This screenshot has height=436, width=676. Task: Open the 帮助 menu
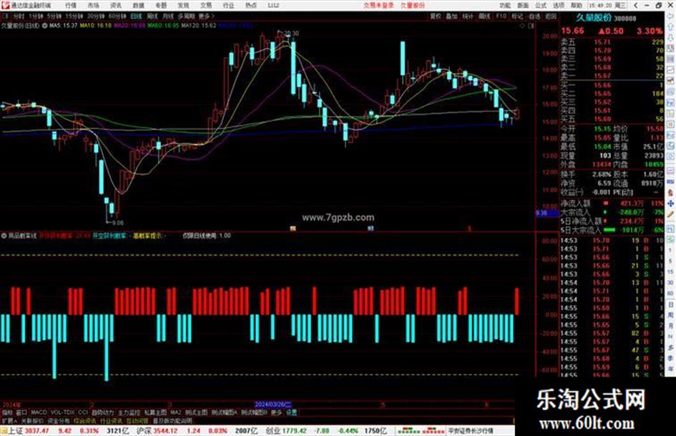pos(577,5)
